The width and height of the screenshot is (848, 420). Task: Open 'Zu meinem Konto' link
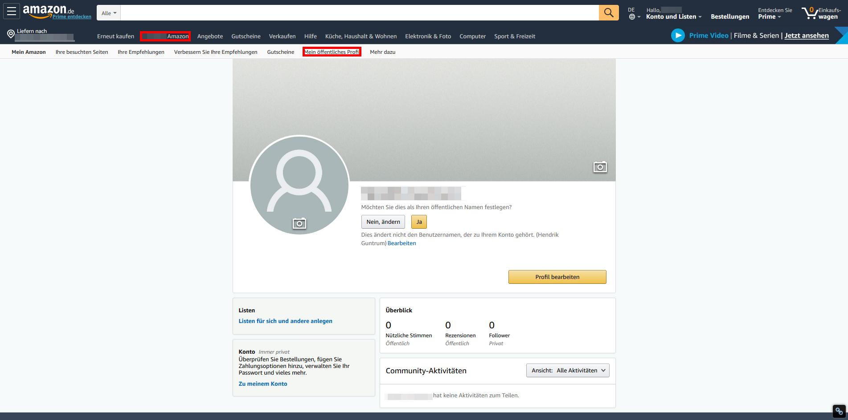262,384
